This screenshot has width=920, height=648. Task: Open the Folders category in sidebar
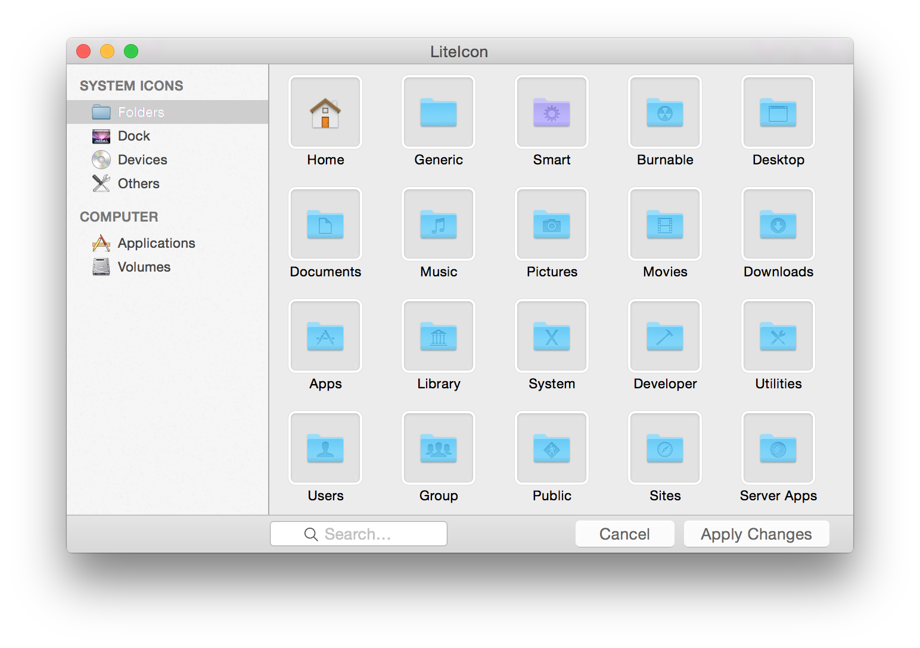167,112
